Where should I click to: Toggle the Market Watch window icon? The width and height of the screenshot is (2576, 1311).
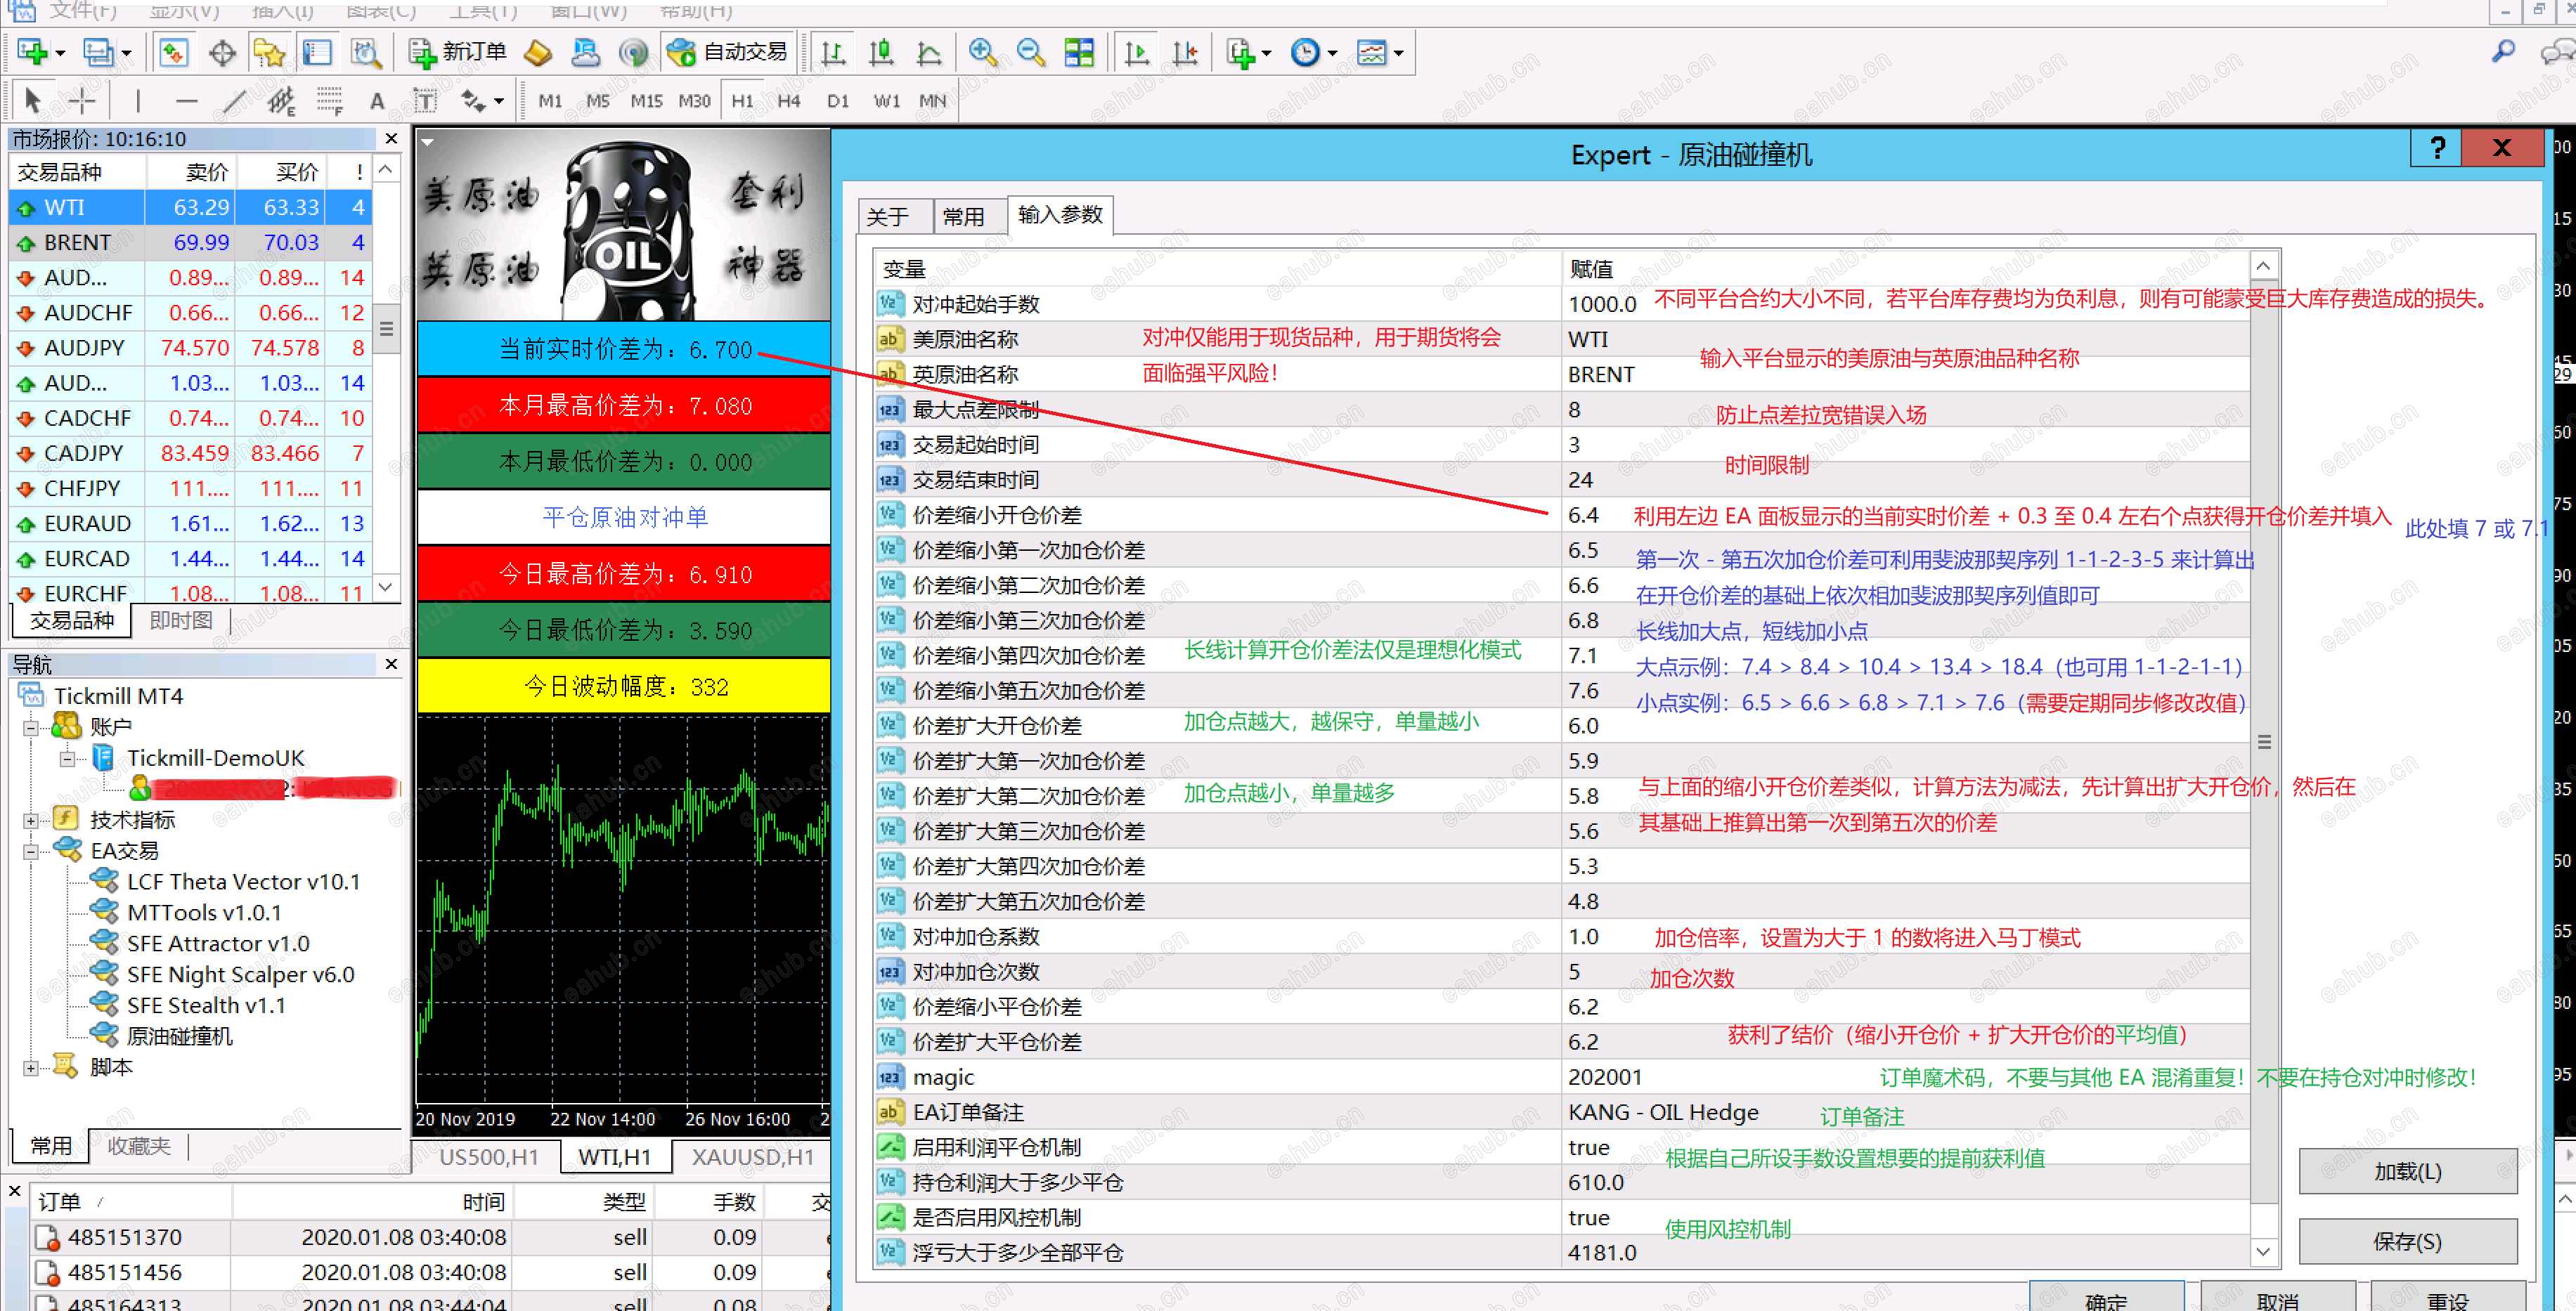[173, 52]
